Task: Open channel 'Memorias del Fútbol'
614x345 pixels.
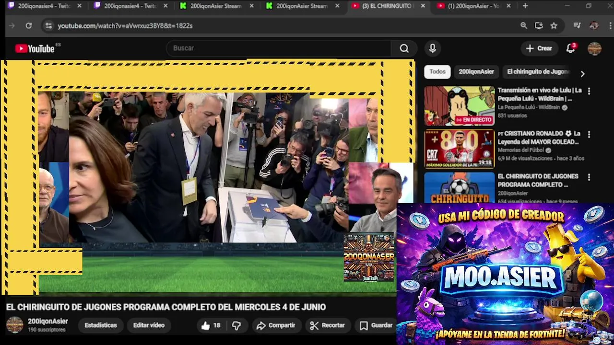Action: point(521,150)
